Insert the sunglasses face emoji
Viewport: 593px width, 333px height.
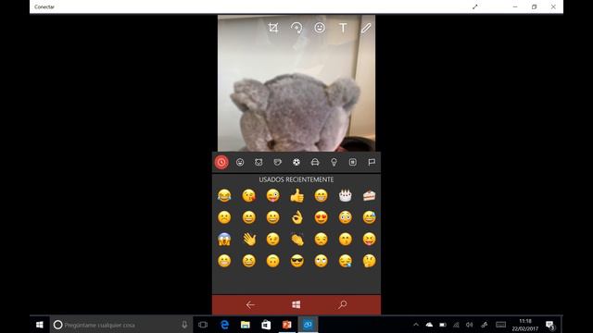point(296,261)
